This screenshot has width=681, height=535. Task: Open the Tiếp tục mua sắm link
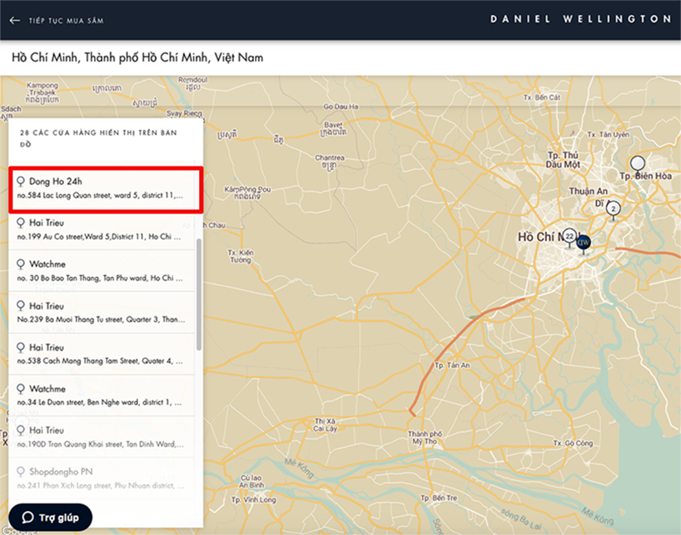pyautogui.click(x=66, y=21)
